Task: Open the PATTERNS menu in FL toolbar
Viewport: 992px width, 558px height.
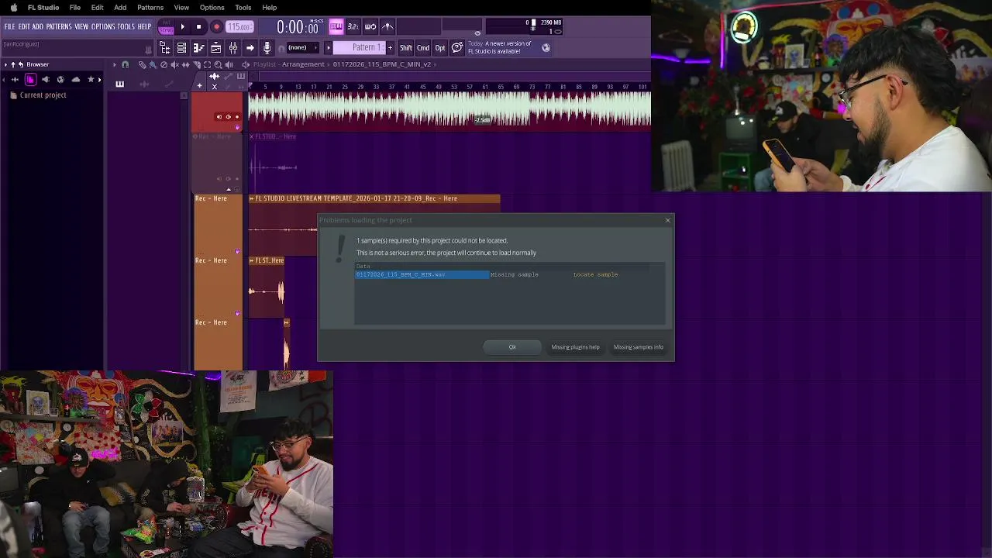Action: click(x=59, y=26)
